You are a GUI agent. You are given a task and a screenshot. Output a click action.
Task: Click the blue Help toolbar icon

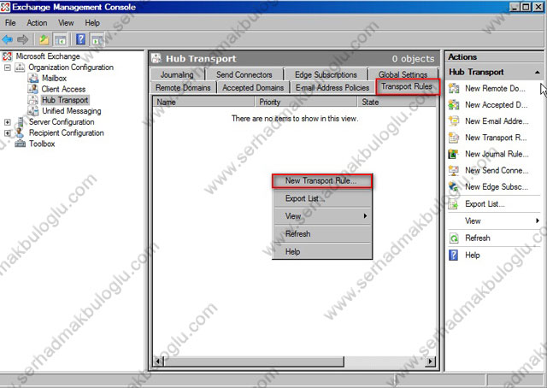point(80,39)
